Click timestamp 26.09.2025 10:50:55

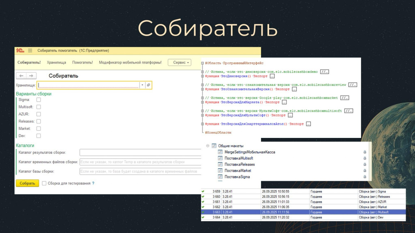point(276,191)
